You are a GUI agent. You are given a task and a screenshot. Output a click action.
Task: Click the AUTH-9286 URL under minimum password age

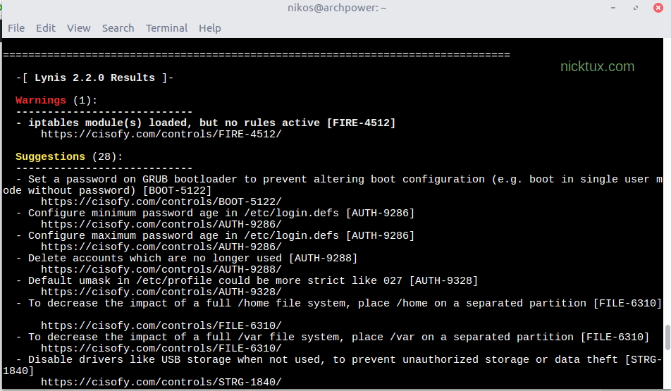(x=161, y=224)
